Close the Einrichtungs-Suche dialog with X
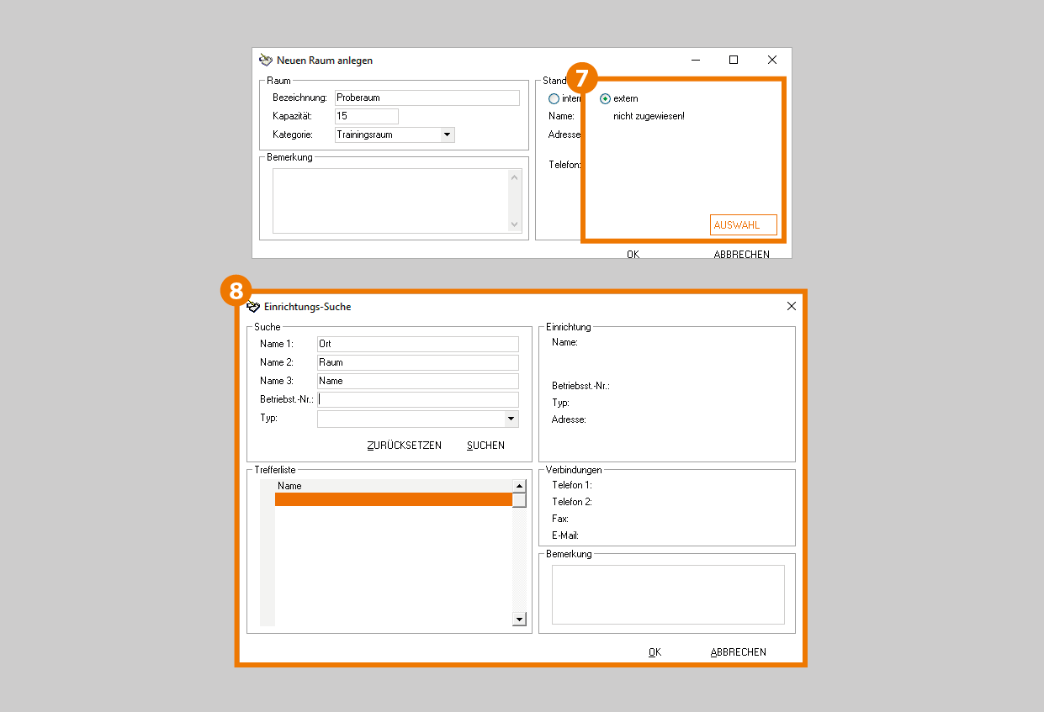1044x712 pixels. point(791,307)
